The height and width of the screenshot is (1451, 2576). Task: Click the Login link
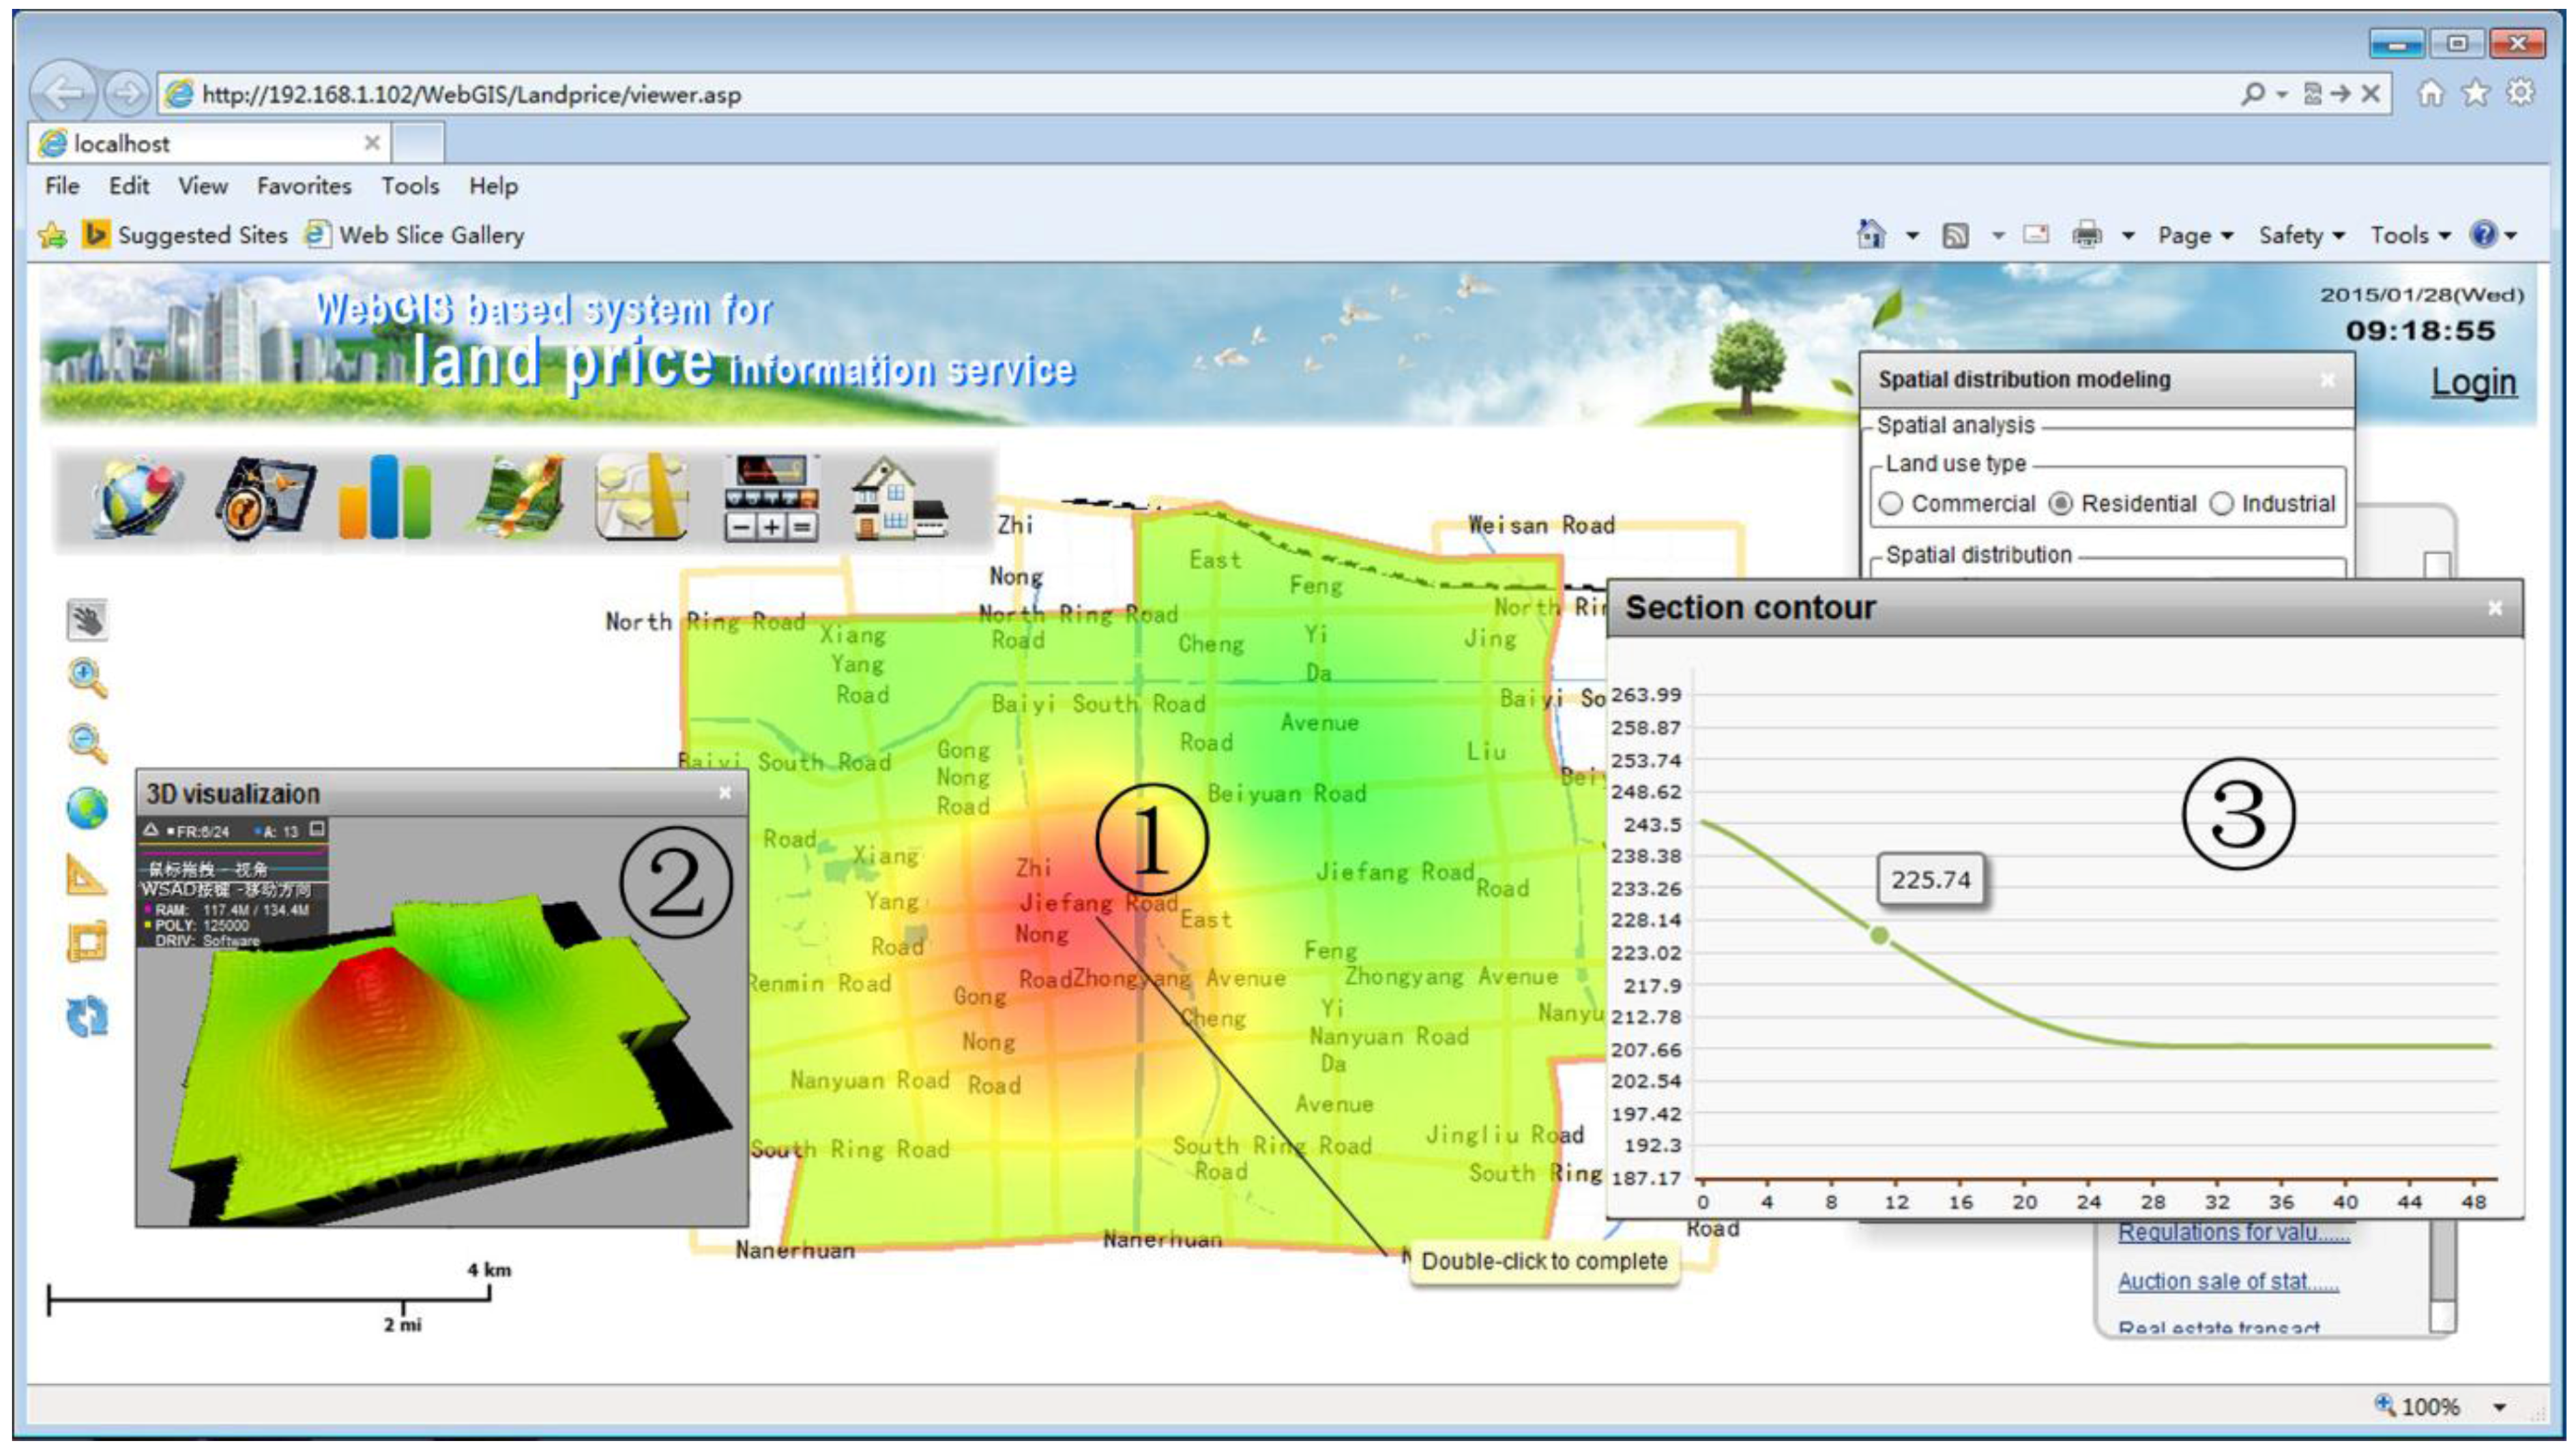click(x=2474, y=383)
